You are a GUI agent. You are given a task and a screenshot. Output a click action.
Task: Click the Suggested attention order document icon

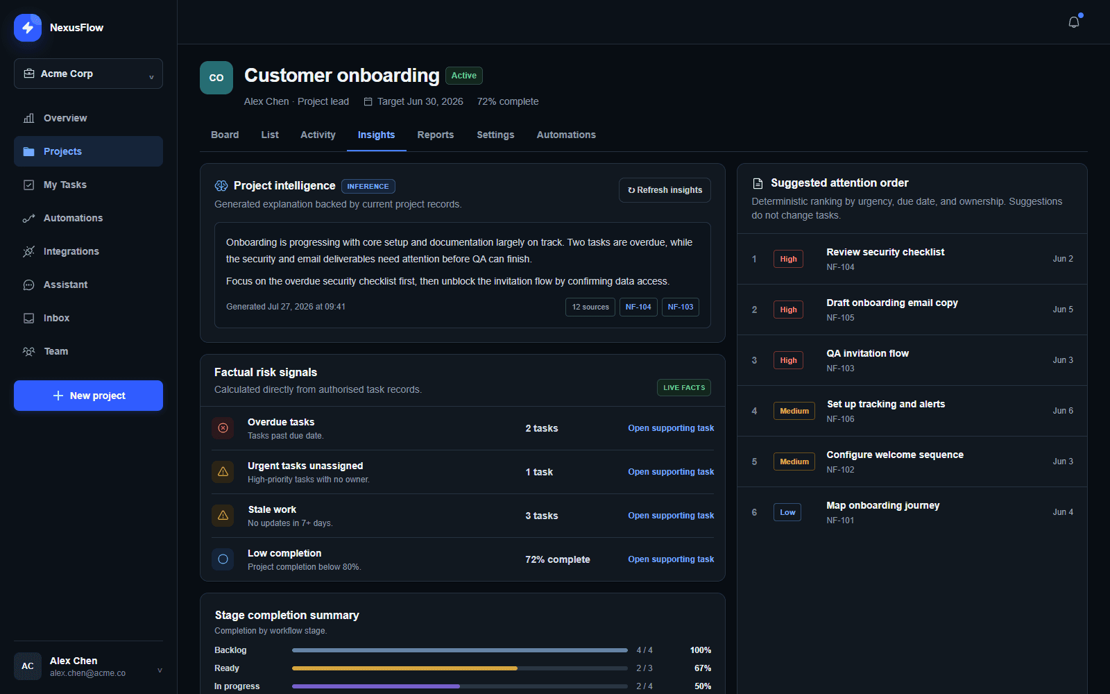point(758,183)
